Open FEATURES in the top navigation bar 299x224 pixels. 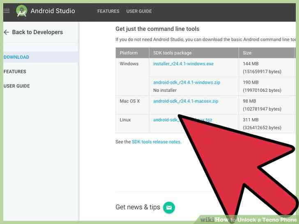[x=108, y=11]
